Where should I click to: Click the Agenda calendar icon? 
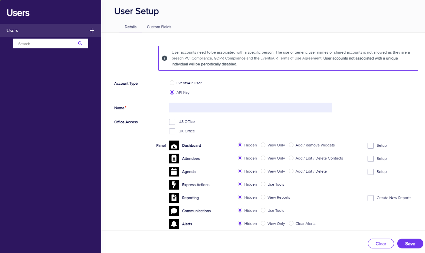(x=174, y=172)
